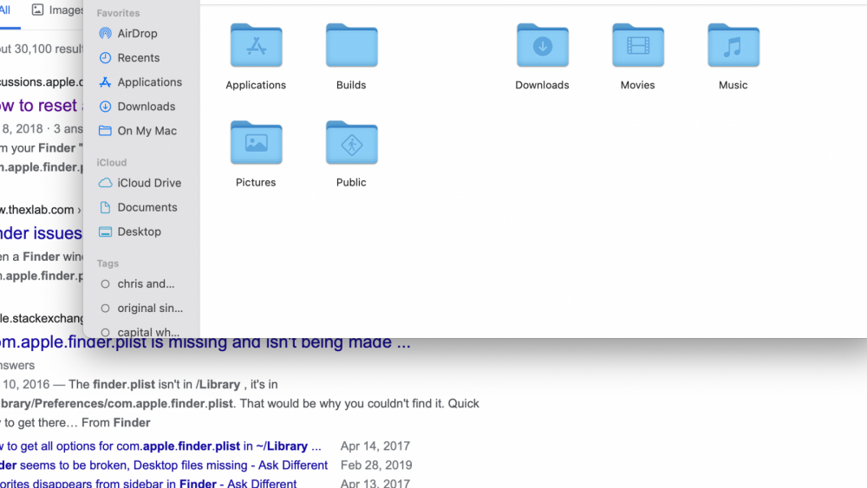Image resolution: width=867 pixels, height=488 pixels.
Task: Click the Desktop sidebar icon
Action: (105, 231)
